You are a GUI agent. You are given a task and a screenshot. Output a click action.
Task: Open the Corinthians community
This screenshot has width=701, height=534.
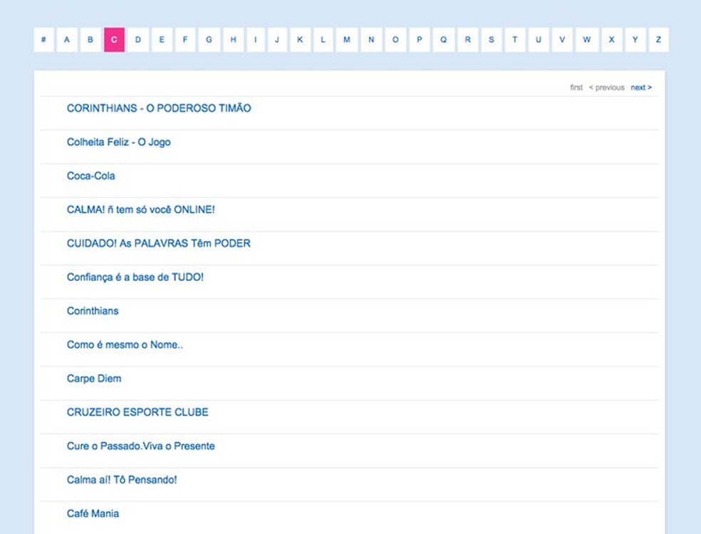(93, 311)
